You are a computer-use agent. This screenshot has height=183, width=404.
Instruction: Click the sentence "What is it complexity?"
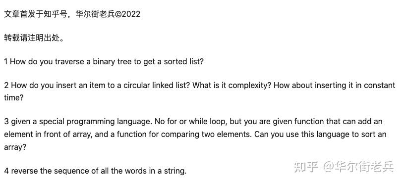click(x=232, y=86)
